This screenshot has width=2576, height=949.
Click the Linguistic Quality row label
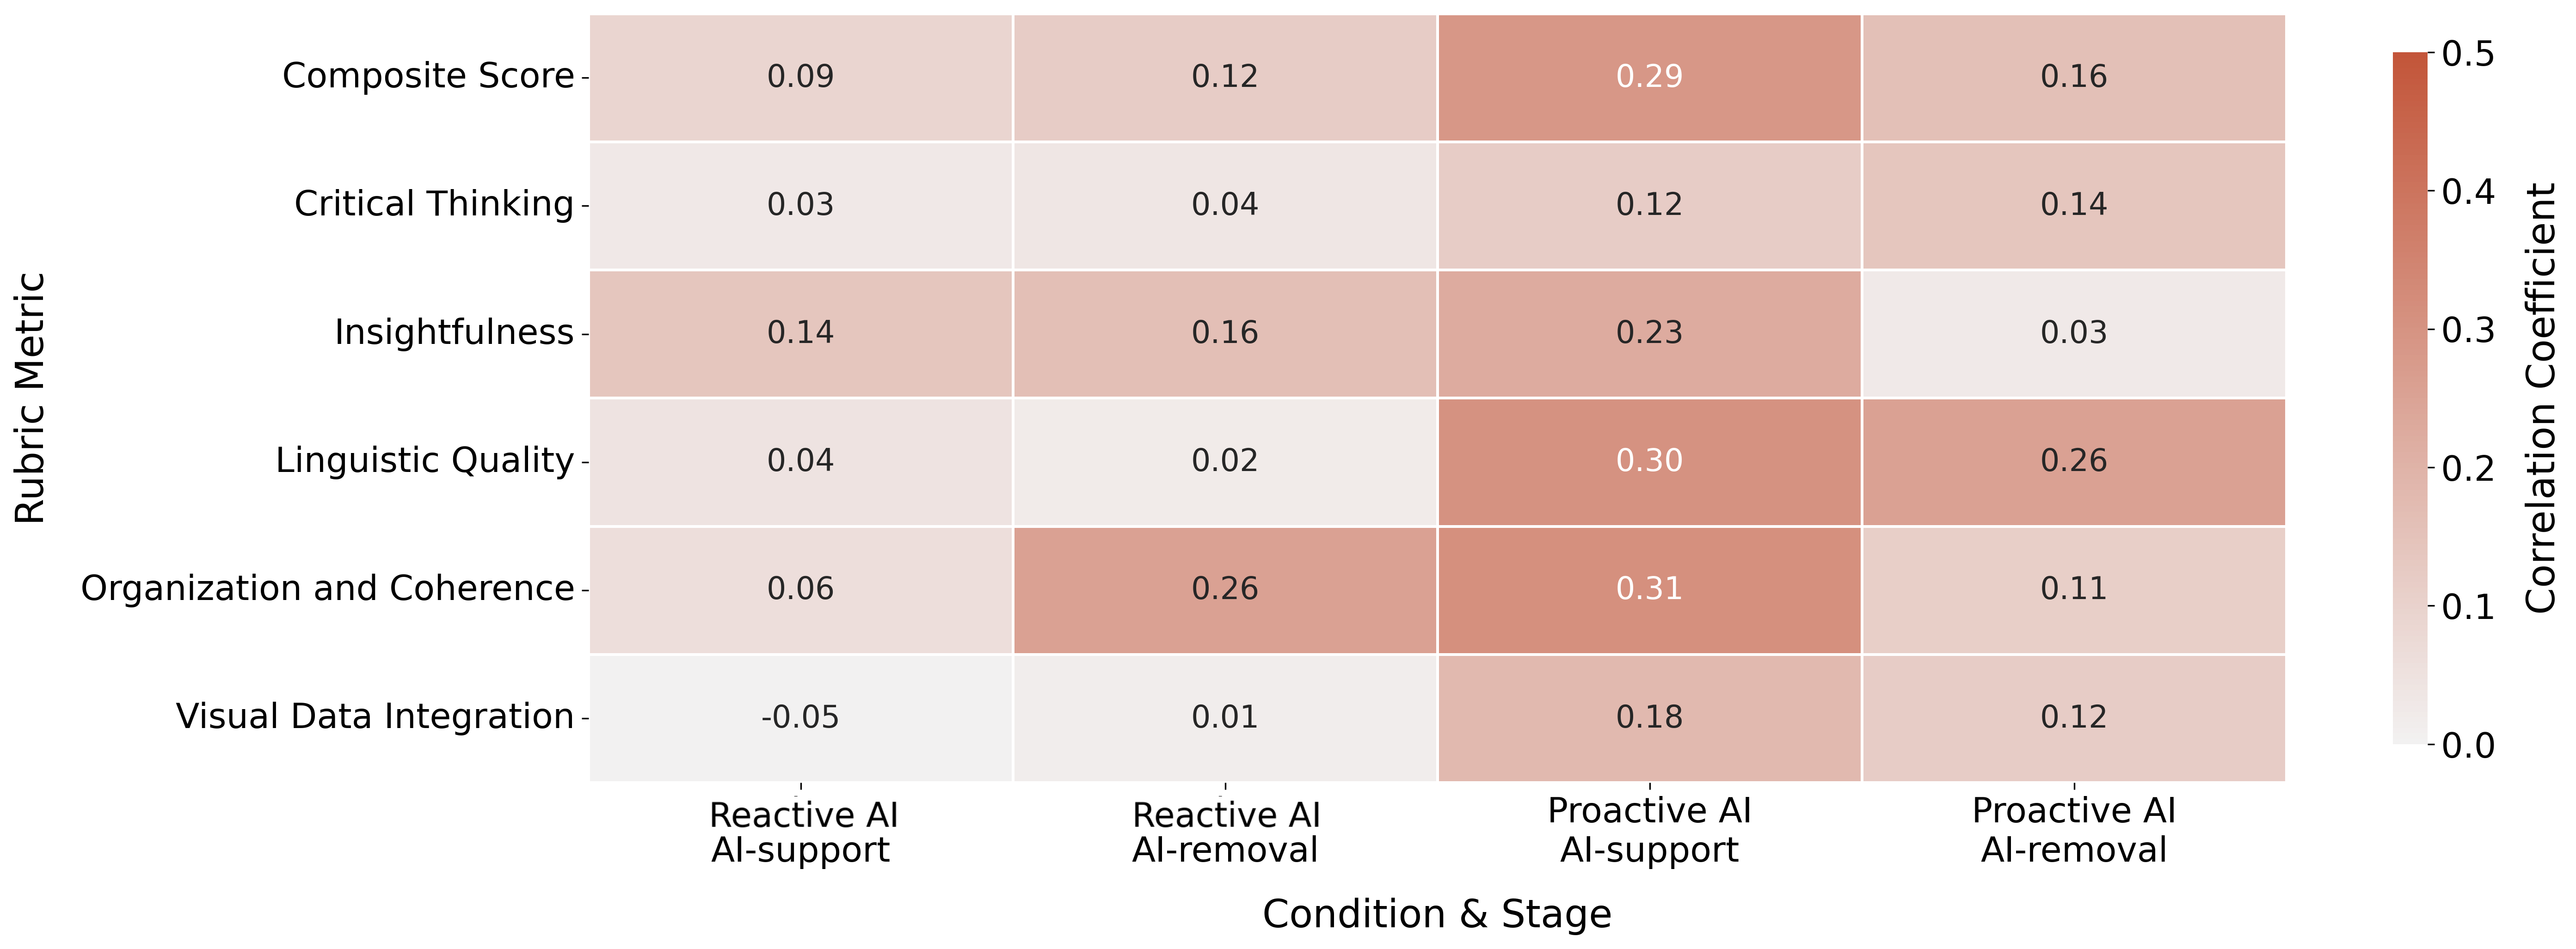point(424,460)
